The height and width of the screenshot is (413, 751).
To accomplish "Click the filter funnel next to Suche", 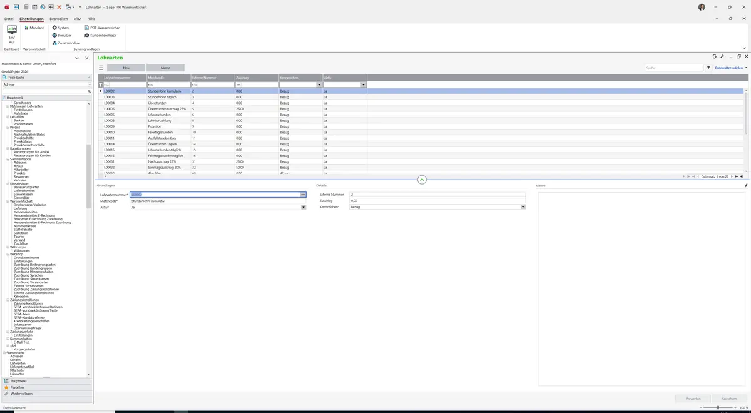I will point(708,68).
